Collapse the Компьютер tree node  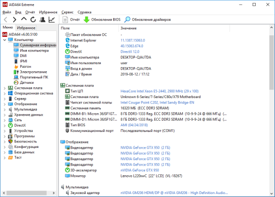click(5, 40)
